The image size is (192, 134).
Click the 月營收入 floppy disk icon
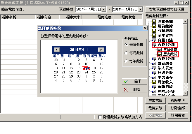pyautogui.click(x=154, y=82)
